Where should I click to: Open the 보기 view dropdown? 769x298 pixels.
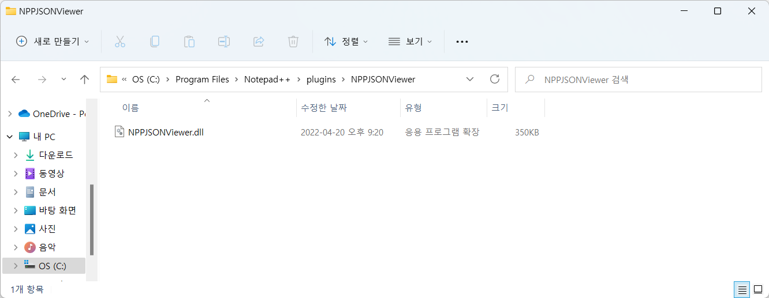410,42
